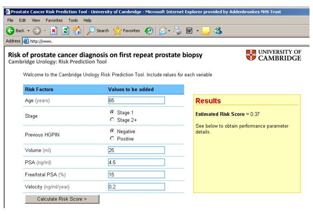Select Negative HGPIN radio button
The width and height of the screenshot is (313, 214).
point(112,131)
